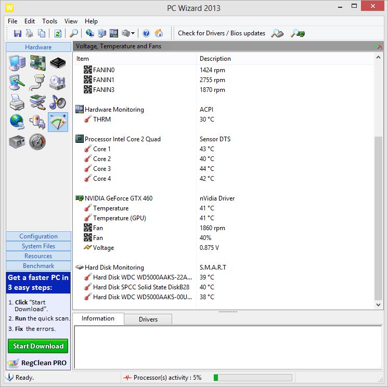
Task: Click the Print toolbar icon
Action: (30, 33)
